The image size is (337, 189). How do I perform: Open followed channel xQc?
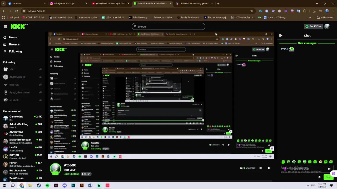[x=22, y=69]
